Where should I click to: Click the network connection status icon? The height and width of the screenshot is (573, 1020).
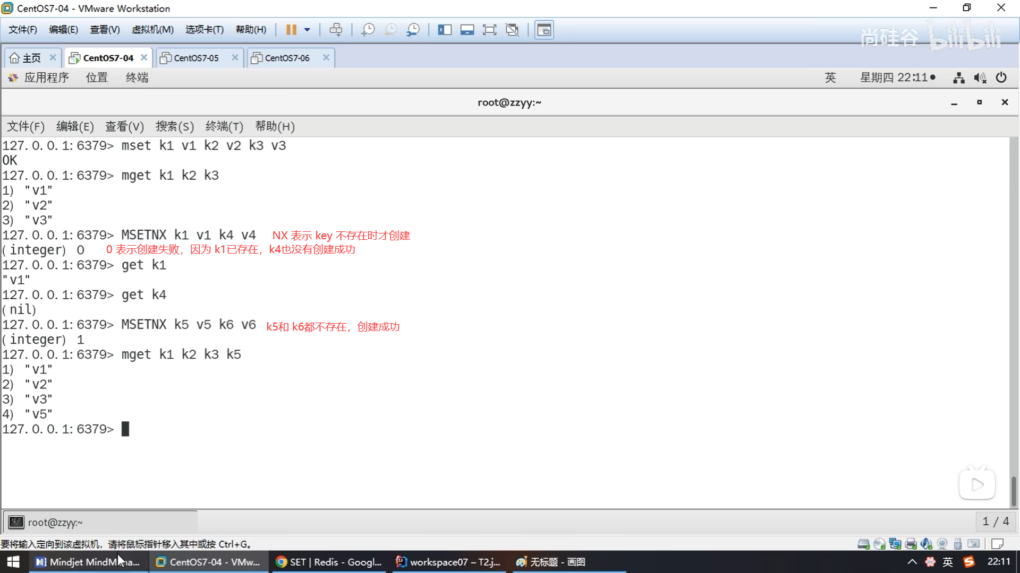pyautogui.click(x=959, y=78)
